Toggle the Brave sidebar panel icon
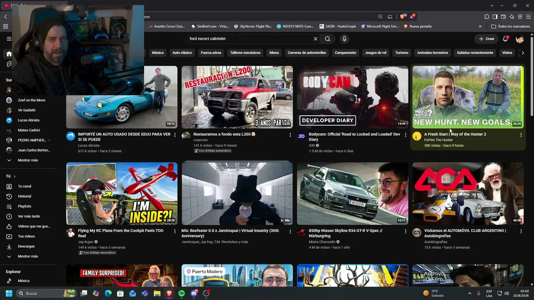Image resolution: width=534 pixels, height=300 pixels. (495, 17)
